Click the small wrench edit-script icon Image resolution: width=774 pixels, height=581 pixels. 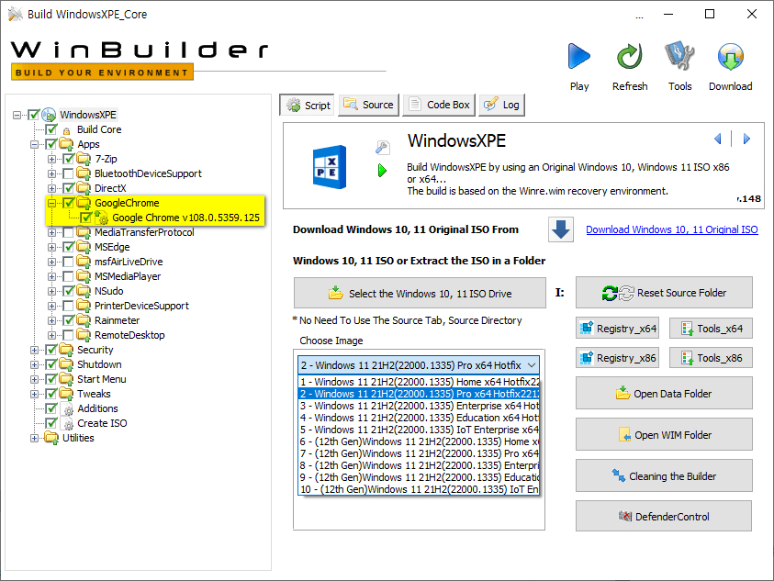pos(383,147)
